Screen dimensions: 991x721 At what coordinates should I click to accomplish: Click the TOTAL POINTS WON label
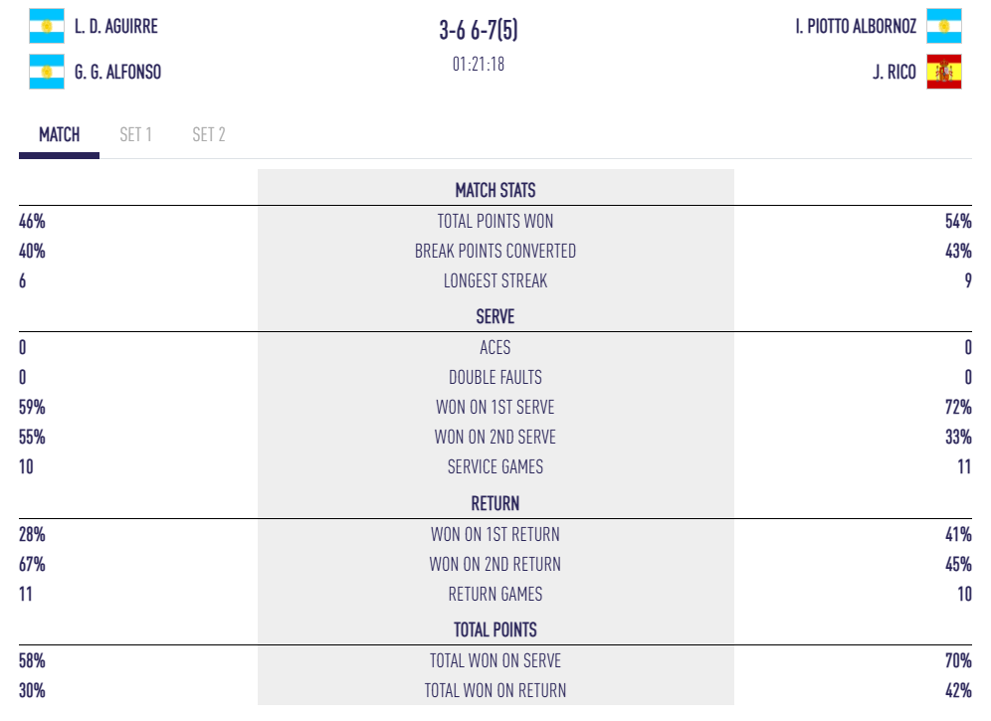(495, 221)
